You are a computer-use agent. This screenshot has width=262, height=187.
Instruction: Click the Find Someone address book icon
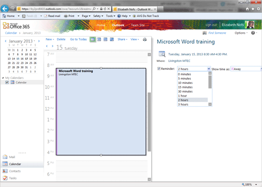(x=205, y=33)
